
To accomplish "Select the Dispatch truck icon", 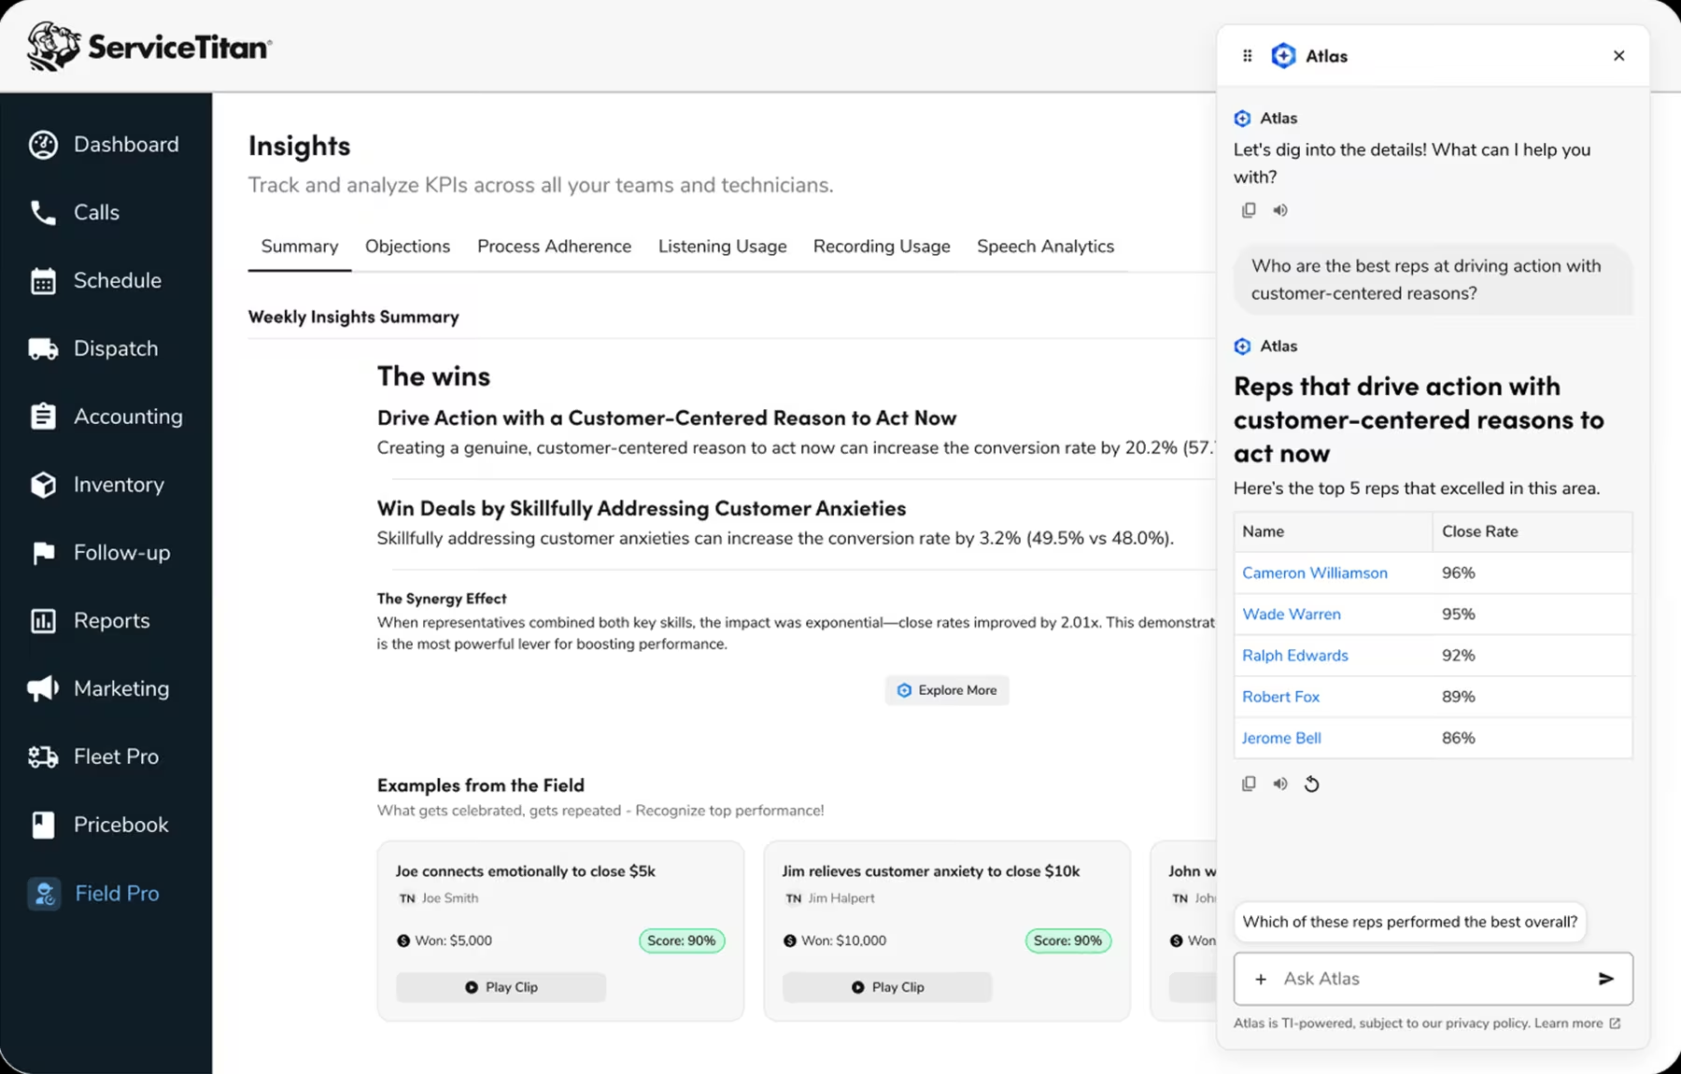I will click(x=43, y=349).
